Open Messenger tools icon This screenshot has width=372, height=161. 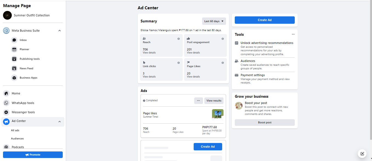[x=6, y=112]
